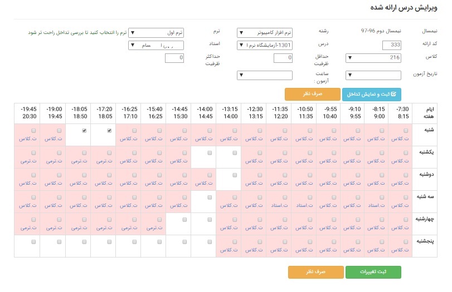Open the درس dropdown (1301-آزمایشگاه)

[x=264, y=45]
